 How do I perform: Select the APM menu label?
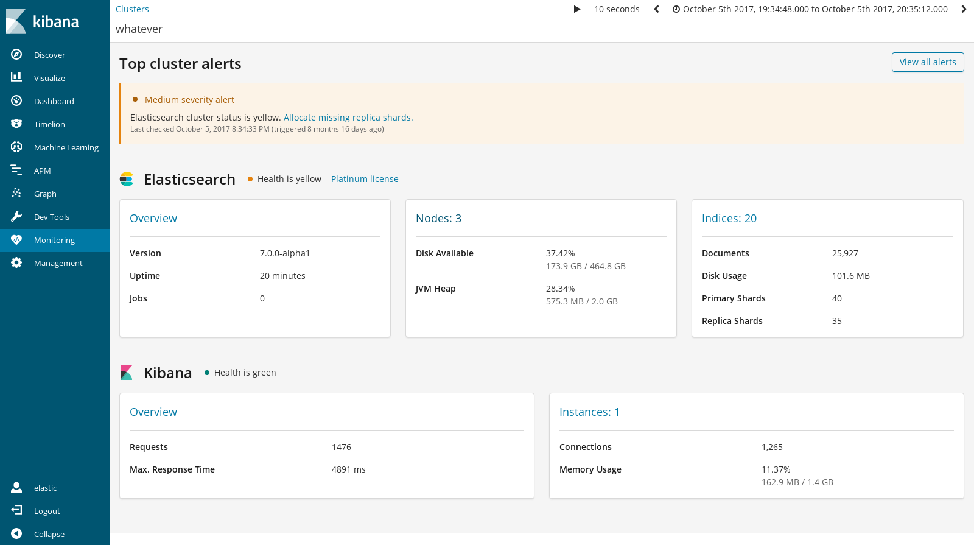click(x=43, y=171)
